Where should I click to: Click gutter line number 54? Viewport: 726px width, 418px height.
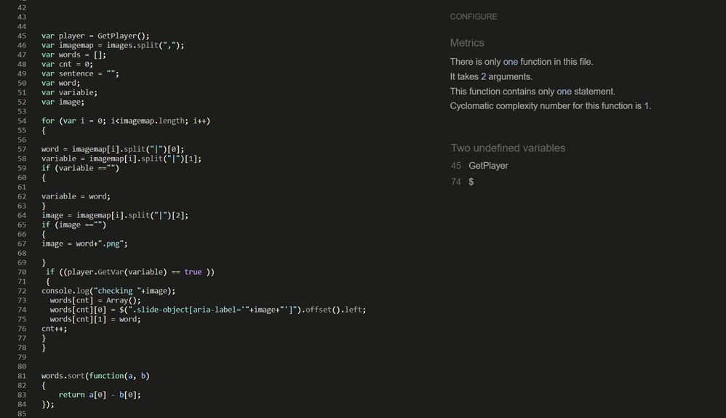tap(21, 121)
